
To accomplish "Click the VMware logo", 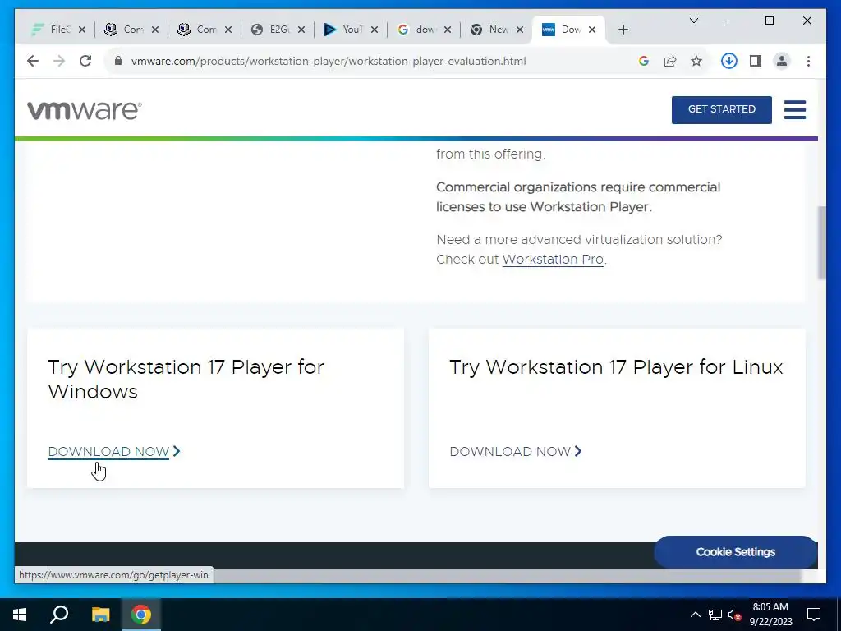I will click(85, 110).
